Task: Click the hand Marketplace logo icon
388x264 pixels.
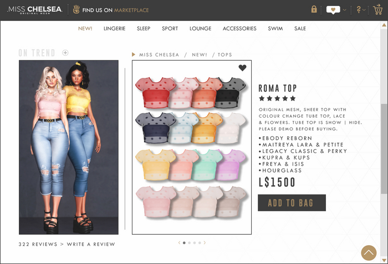Action: coord(76,9)
